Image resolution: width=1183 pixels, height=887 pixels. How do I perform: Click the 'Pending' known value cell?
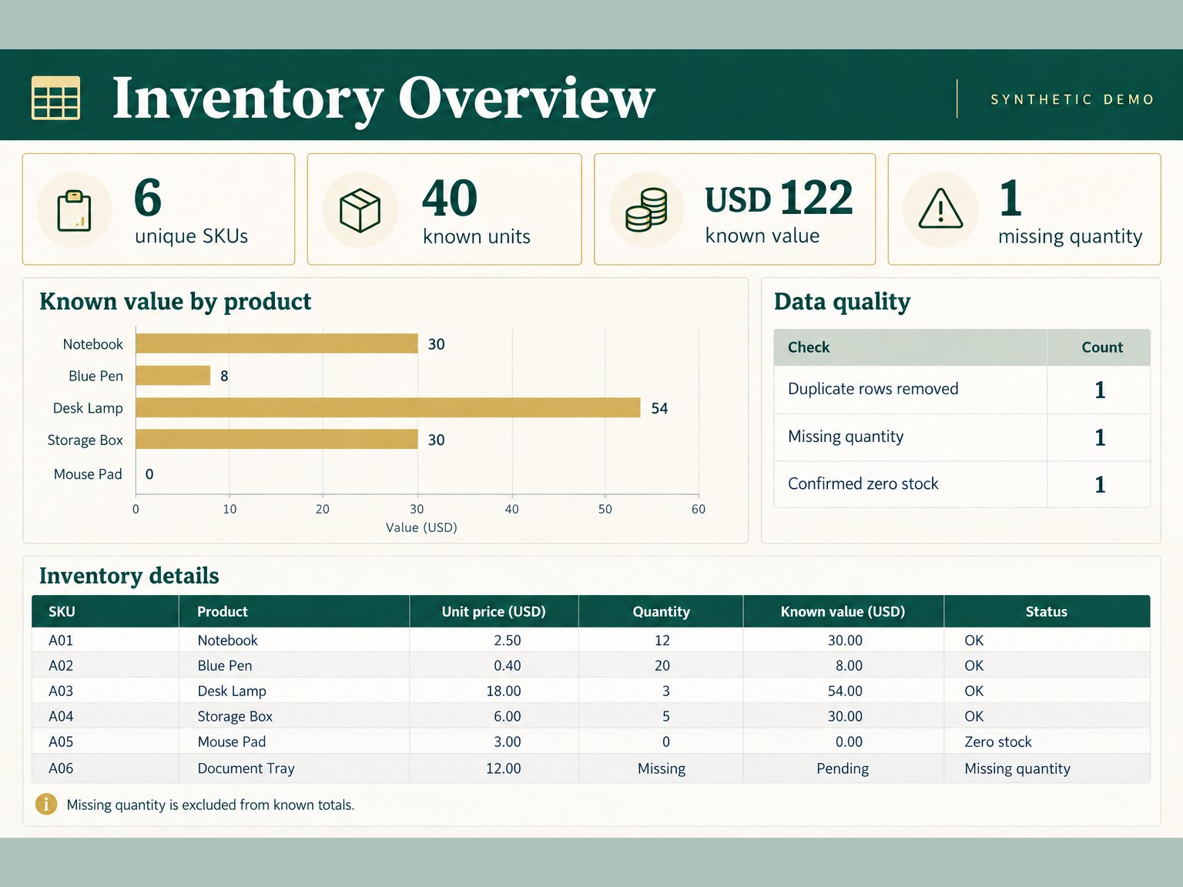point(843,768)
